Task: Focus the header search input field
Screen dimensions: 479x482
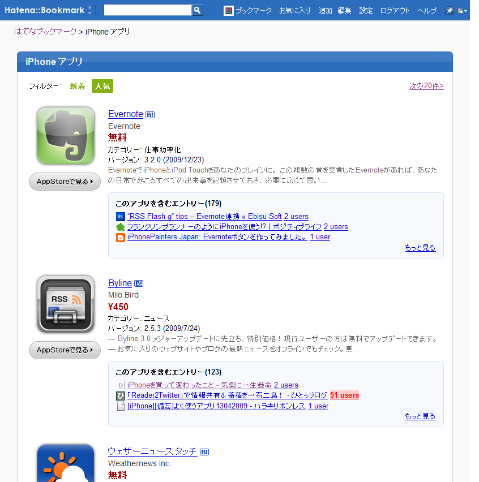Action: click(x=148, y=10)
